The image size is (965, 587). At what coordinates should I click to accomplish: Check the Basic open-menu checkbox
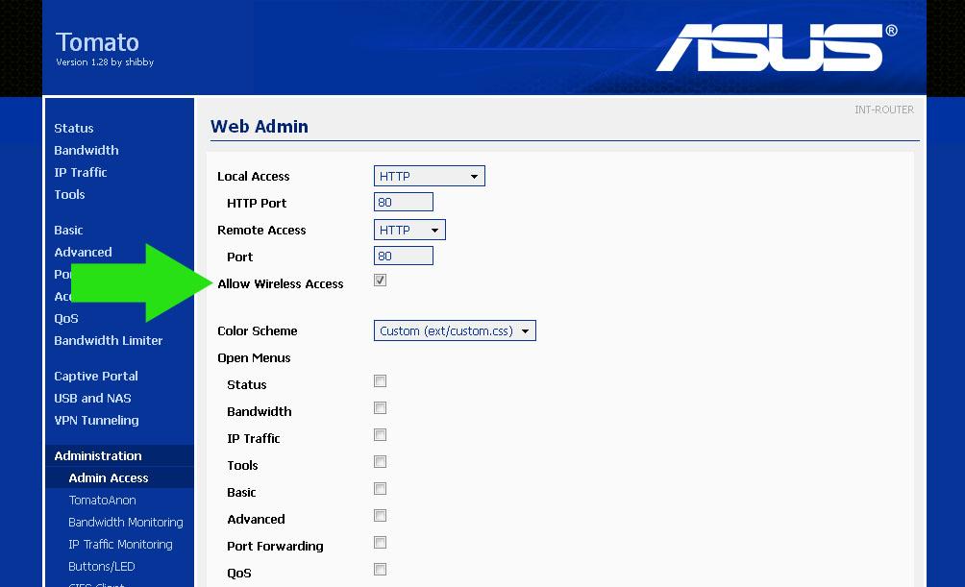click(x=381, y=489)
